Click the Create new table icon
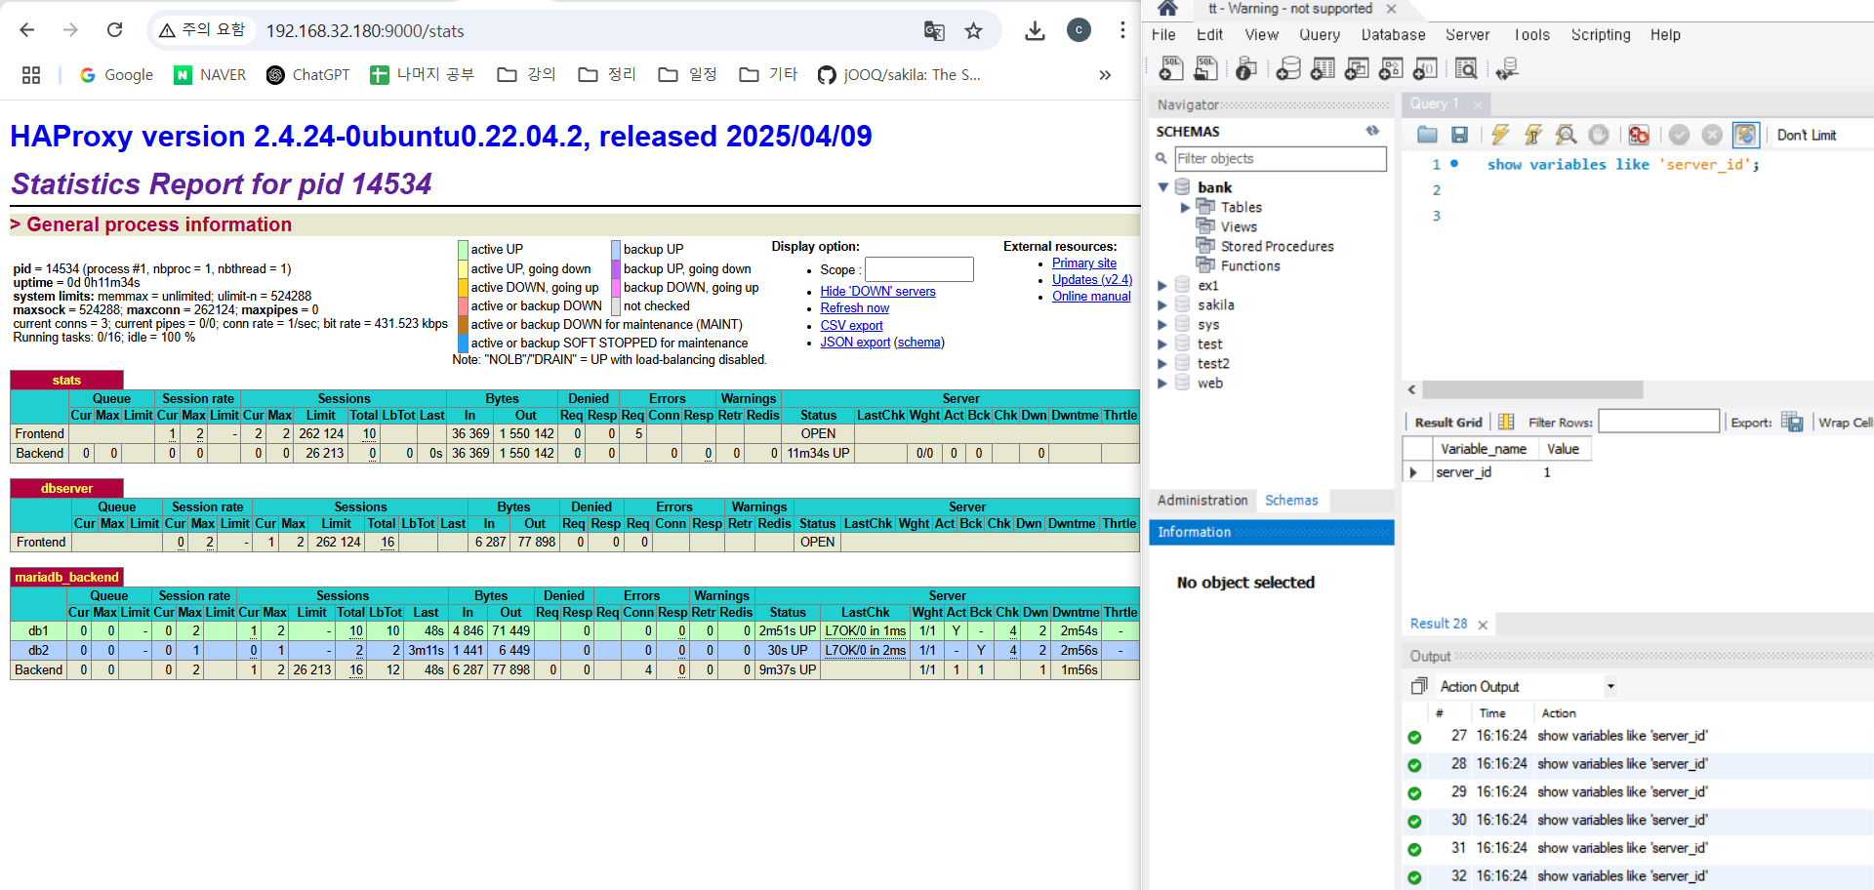Image resolution: width=1874 pixels, height=890 pixels. [x=1323, y=68]
